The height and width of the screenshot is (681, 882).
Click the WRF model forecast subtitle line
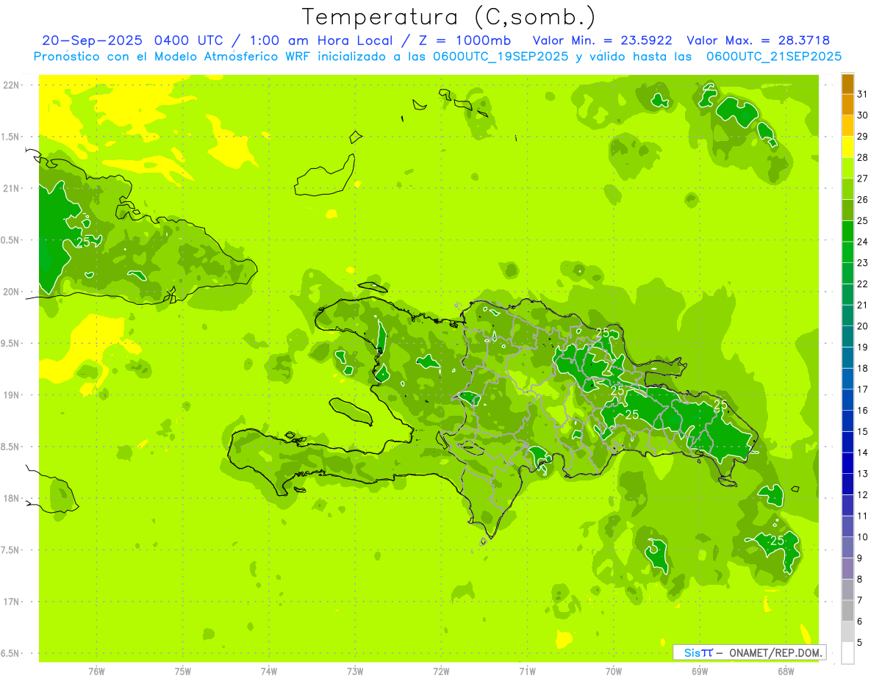click(x=437, y=57)
